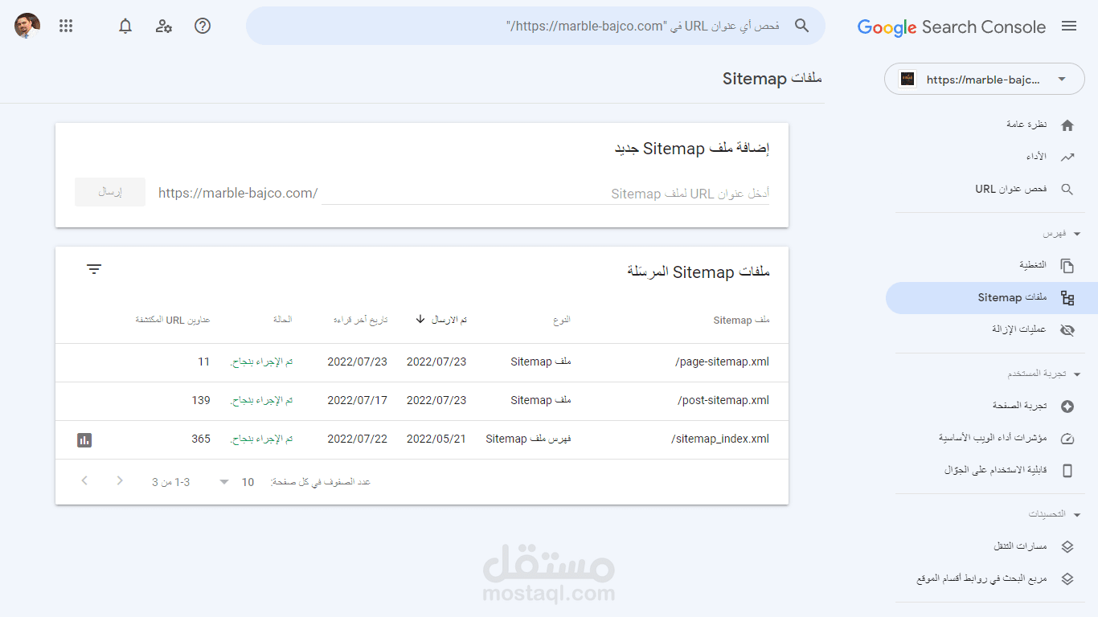The width and height of the screenshot is (1098, 617).
Task: Open the property selector https://marble-bajc...
Action: tap(985, 79)
